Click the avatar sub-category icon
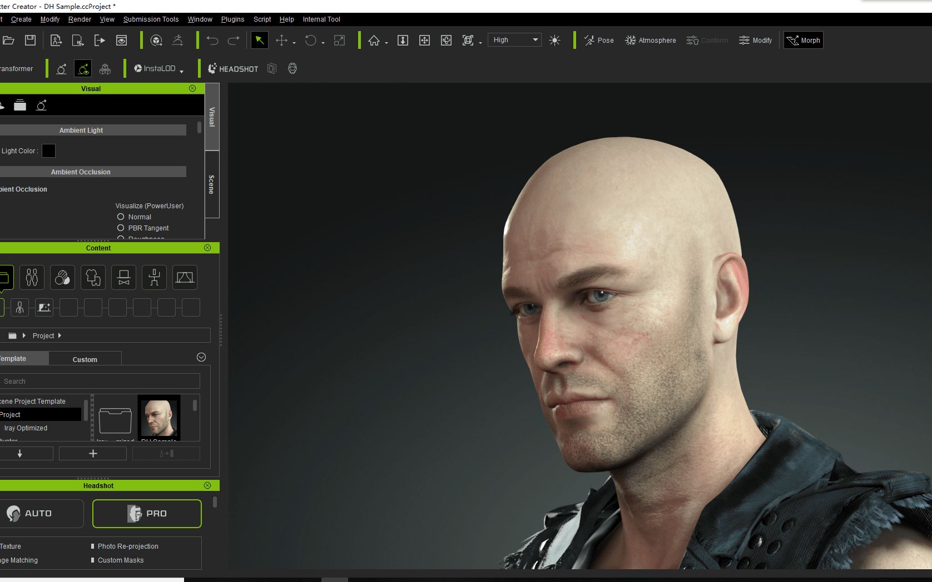 19,307
